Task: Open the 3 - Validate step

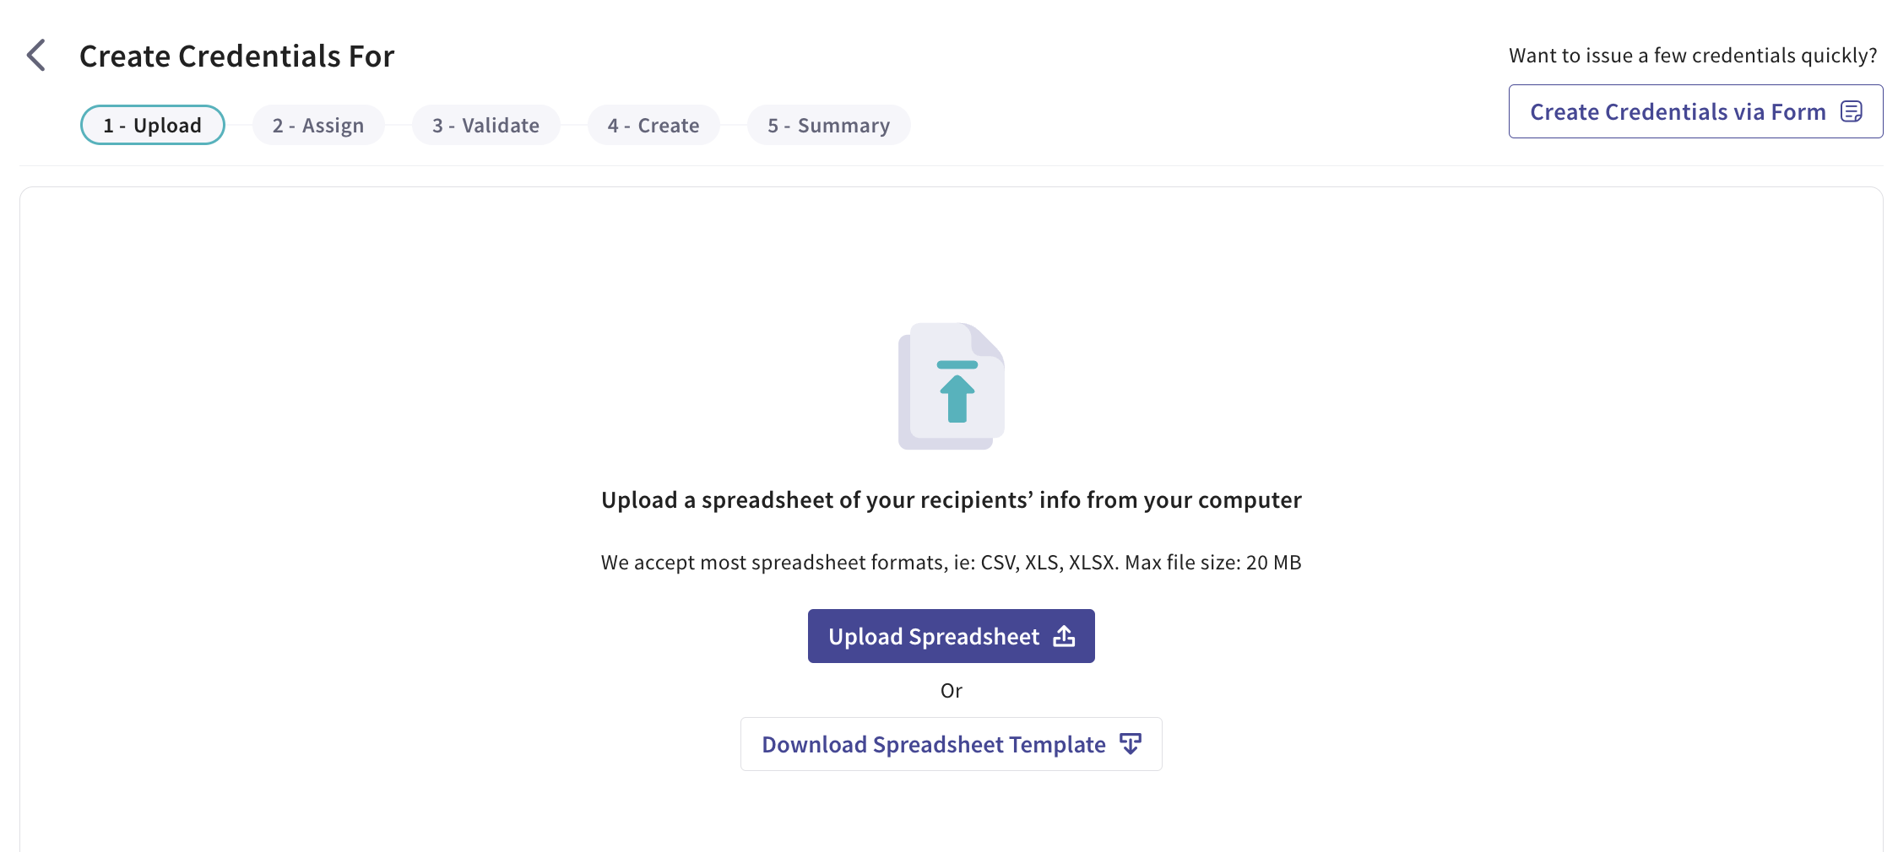Action: pos(485,124)
